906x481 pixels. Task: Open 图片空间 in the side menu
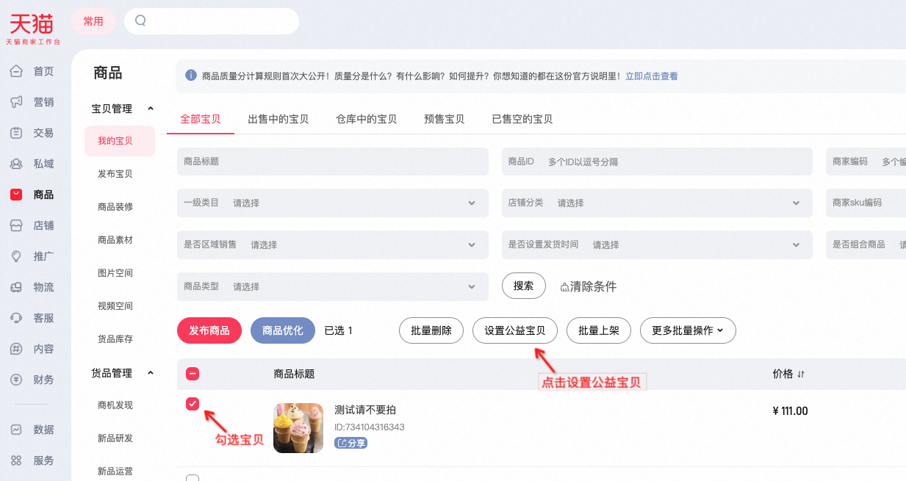coord(115,273)
